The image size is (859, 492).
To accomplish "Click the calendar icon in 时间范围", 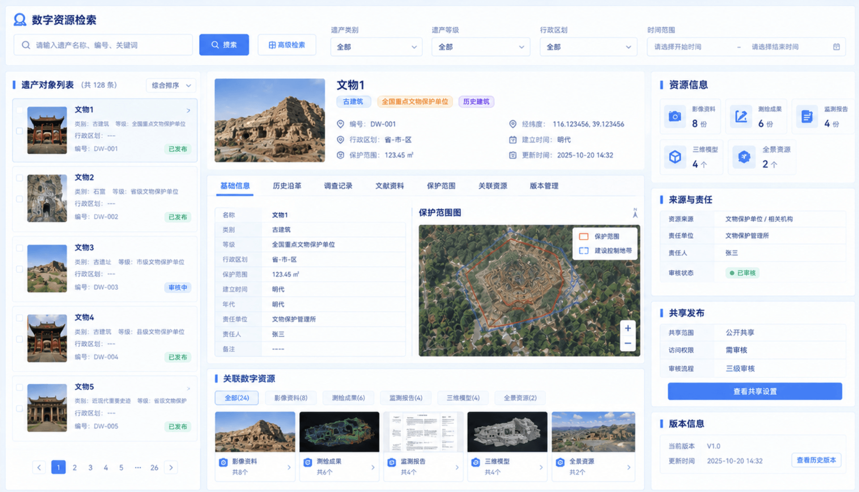I will click(x=836, y=47).
